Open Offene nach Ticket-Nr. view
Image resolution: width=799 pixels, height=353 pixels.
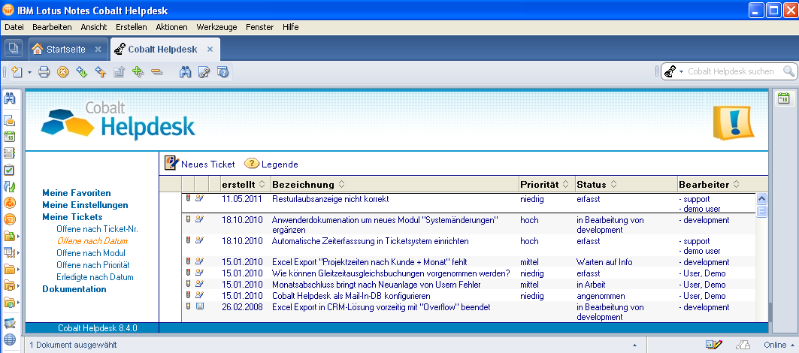(97, 229)
